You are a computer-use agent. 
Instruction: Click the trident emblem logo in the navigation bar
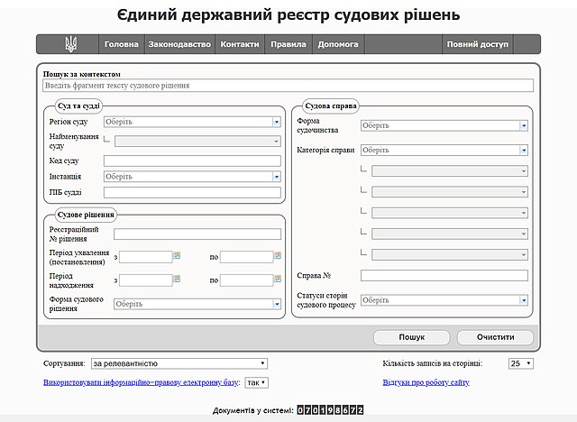70,44
